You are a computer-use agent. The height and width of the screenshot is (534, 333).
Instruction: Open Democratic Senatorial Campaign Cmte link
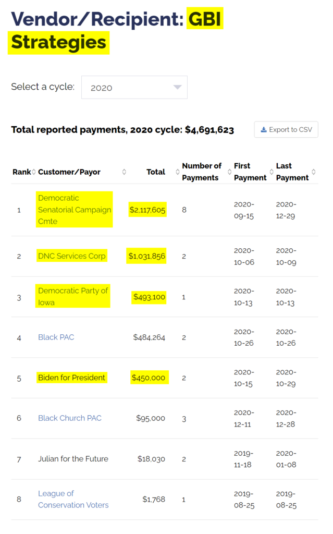coord(74,210)
